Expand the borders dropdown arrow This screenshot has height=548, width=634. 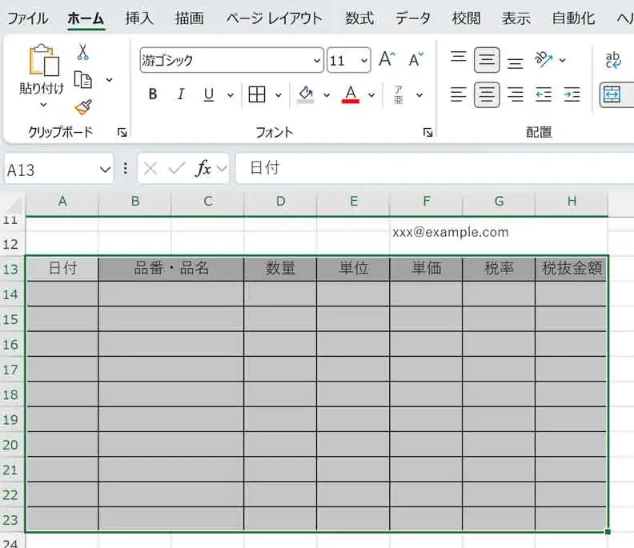pos(278,95)
